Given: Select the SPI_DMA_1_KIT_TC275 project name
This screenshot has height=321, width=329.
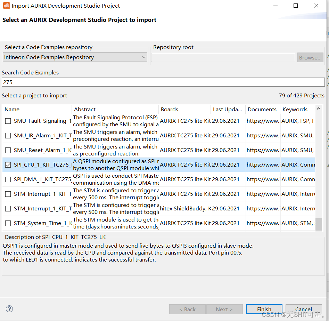Looking at the screenshot, I should point(43,179).
